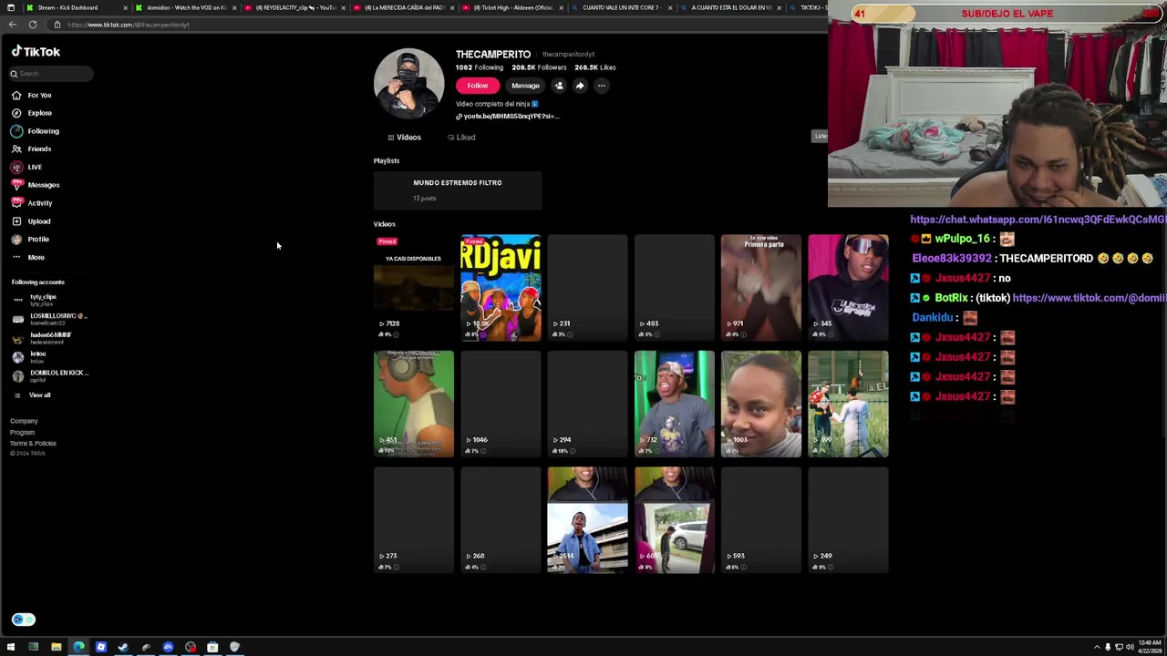
Task: Open File Explorer from the taskbar
Action: tap(56, 647)
